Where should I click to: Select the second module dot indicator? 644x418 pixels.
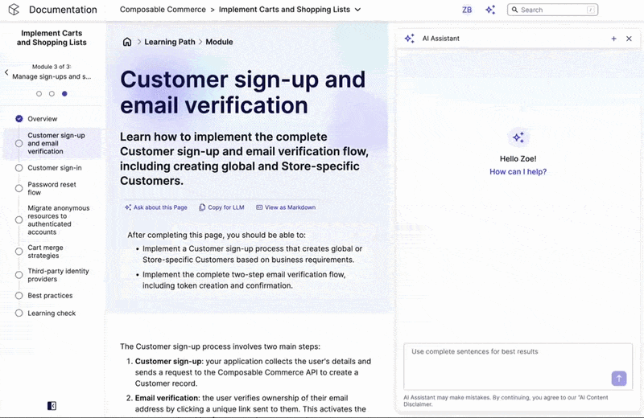52,93
